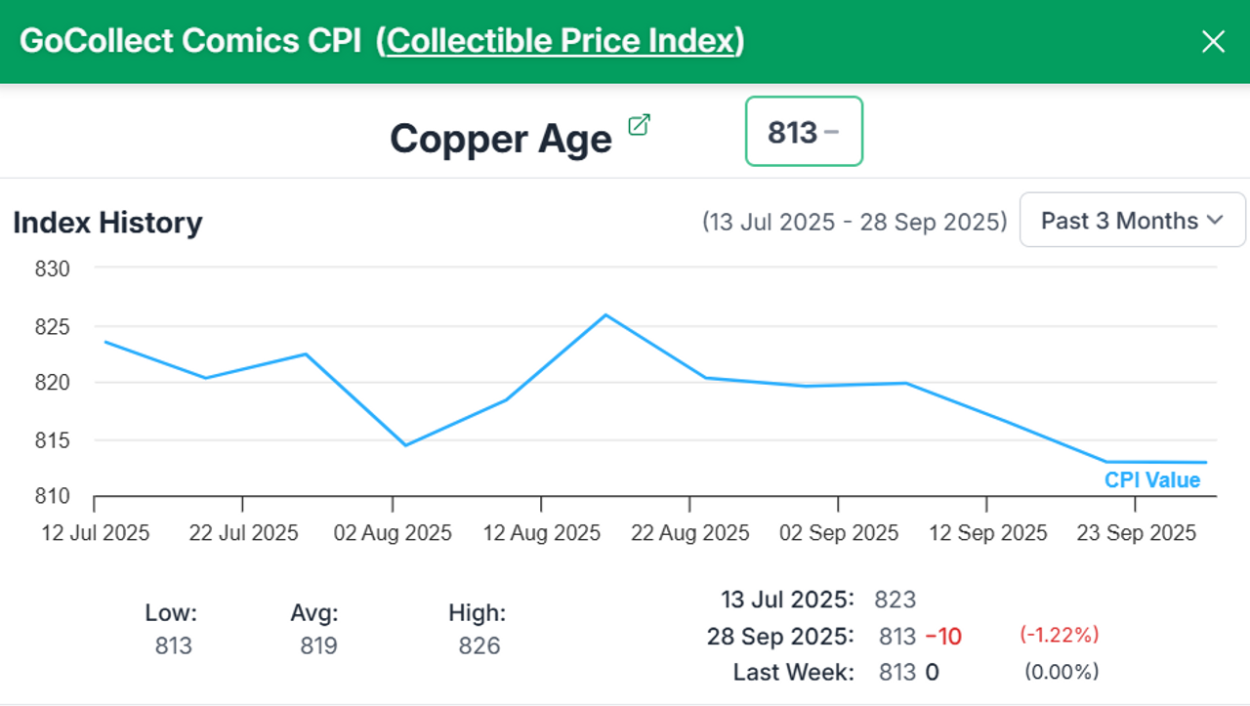Click the Low value of 813
The image size is (1250, 706).
pos(173,645)
